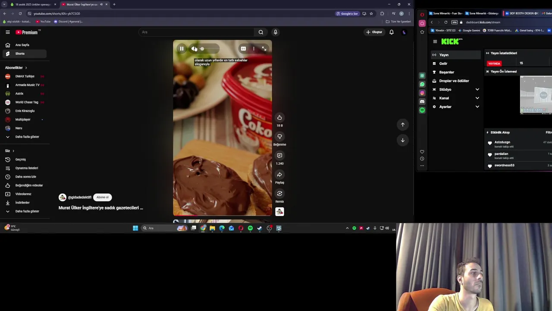Open the Short's three-dot options menu

point(254,49)
